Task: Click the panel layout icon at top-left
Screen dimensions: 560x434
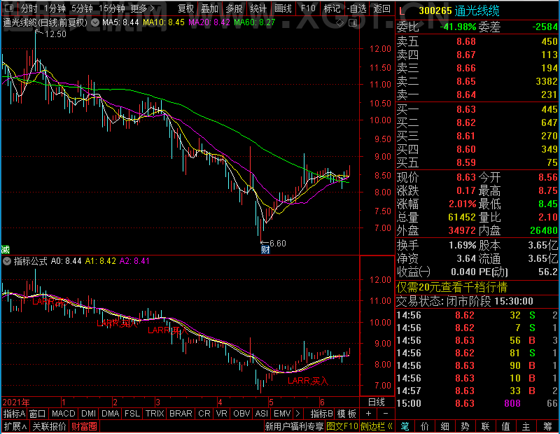Action: point(9,8)
